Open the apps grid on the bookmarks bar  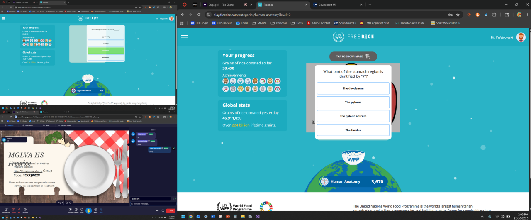click(x=182, y=23)
